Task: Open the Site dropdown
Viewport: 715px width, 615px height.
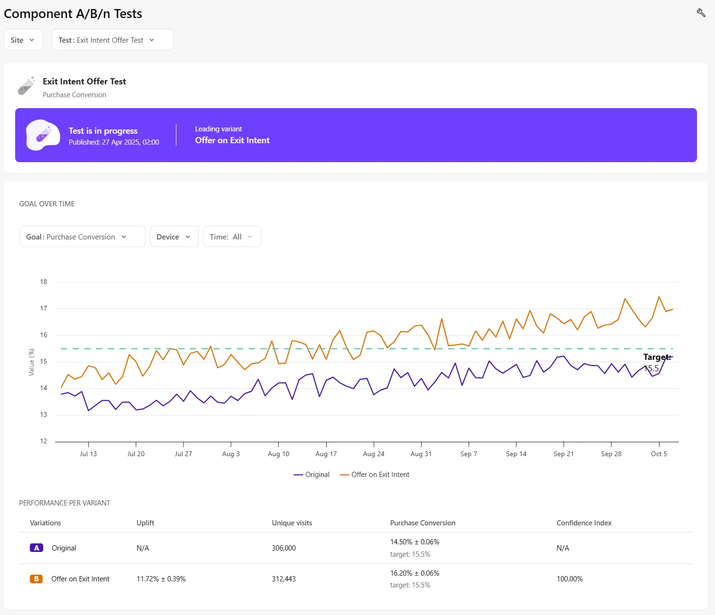Action: point(23,40)
